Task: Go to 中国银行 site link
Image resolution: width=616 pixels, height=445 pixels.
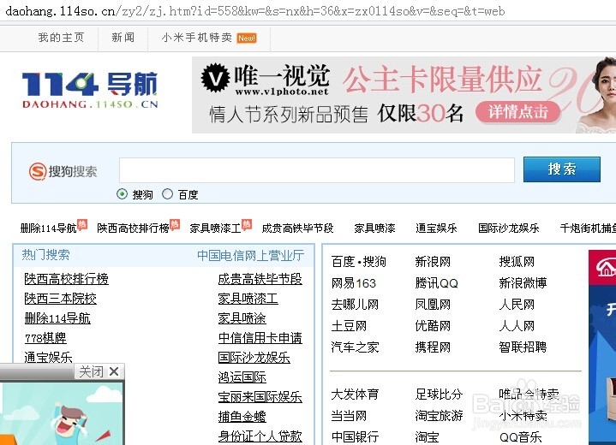Action: click(x=355, y=436)
